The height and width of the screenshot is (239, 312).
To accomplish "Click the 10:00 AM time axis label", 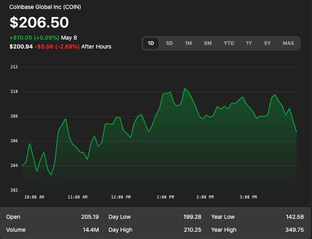I will click(34, 197).
